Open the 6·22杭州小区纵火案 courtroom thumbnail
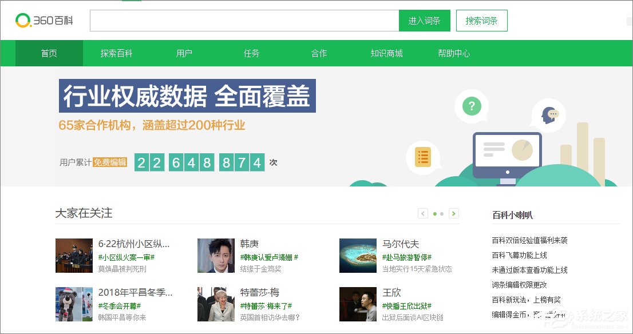 pos(74,256)
